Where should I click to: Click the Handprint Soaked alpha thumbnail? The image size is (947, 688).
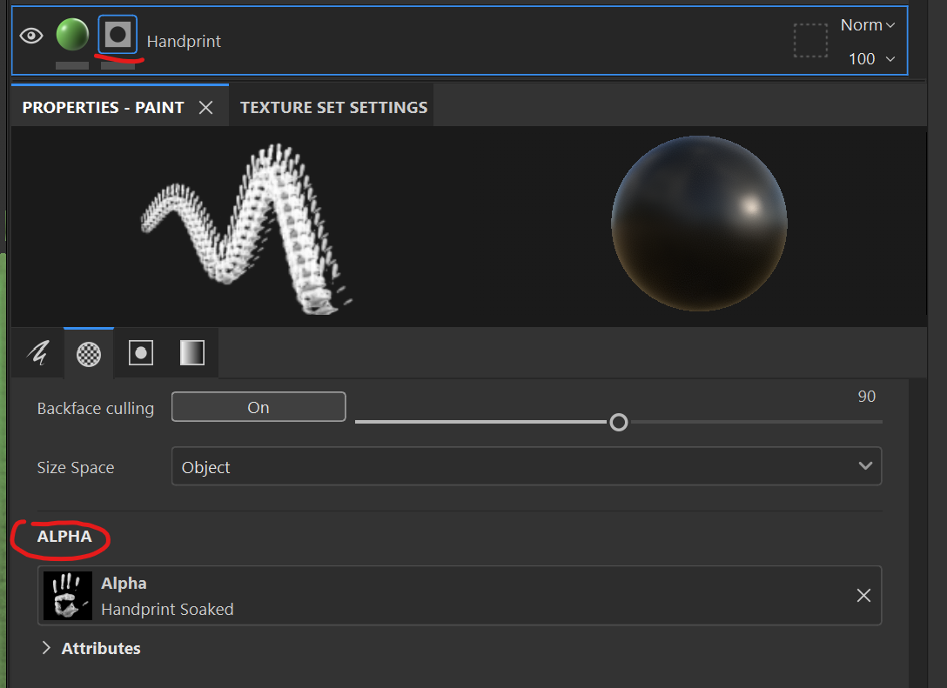coord(68,596)
